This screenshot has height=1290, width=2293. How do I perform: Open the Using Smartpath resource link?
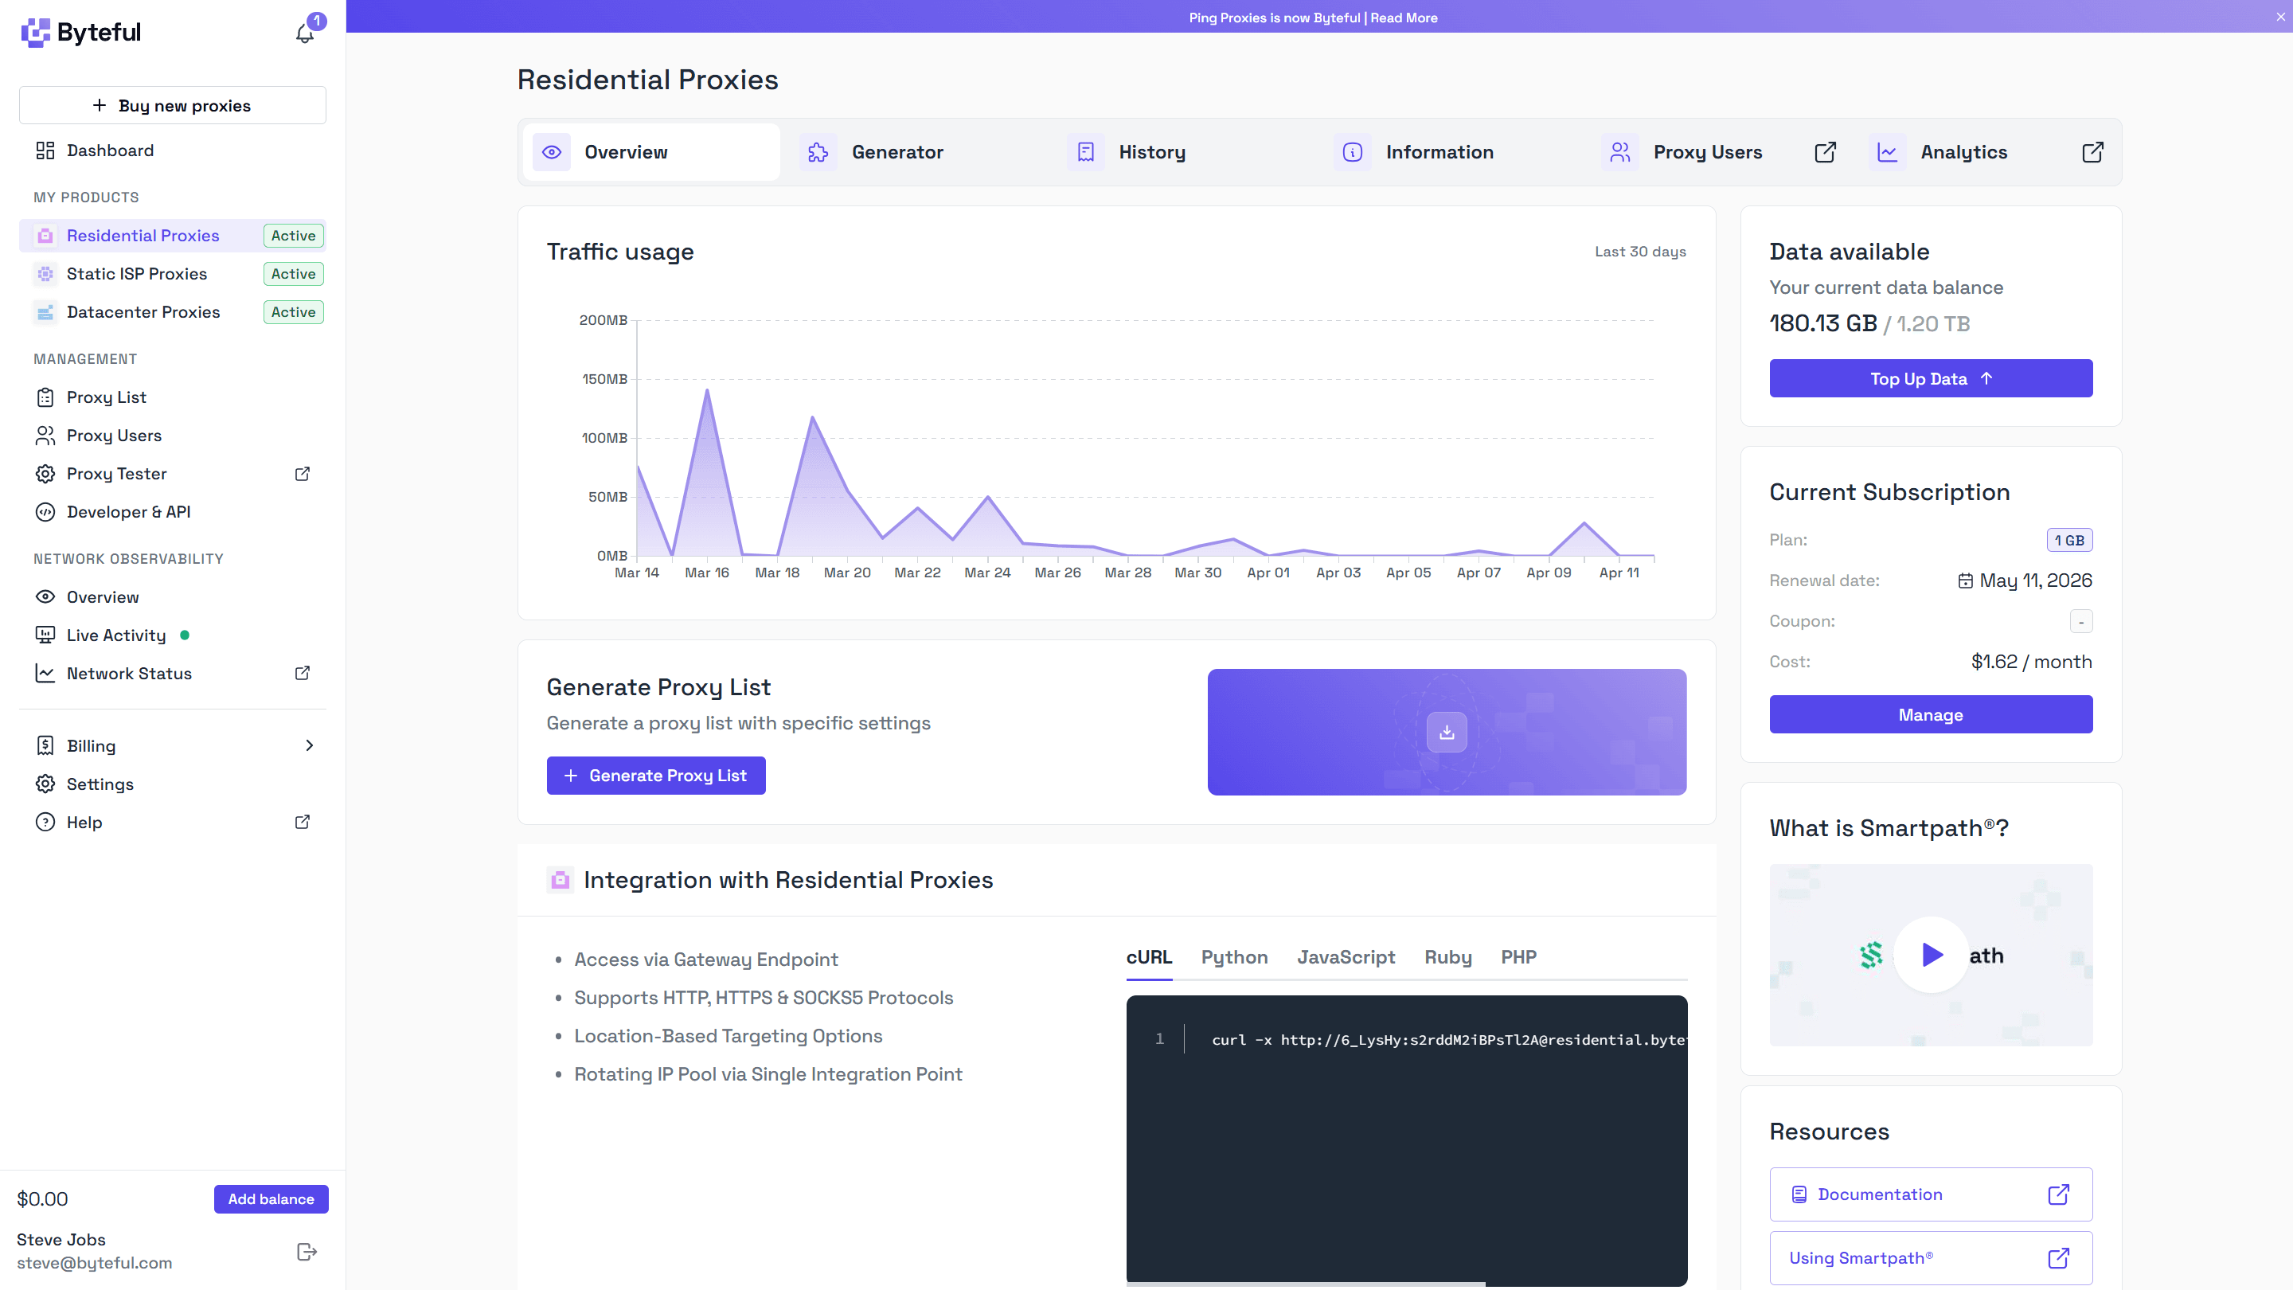pos(1931,1258)
